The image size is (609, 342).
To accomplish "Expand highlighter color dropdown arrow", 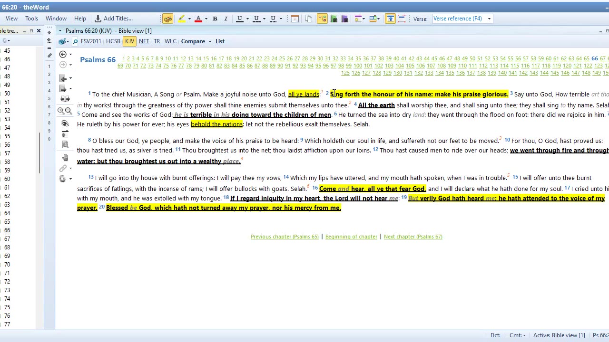I will (189, 19).
